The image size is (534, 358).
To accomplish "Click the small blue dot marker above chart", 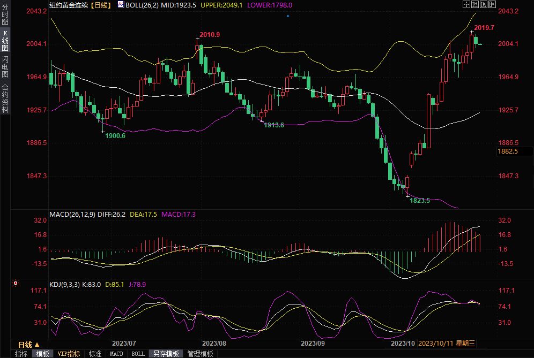I will [288, 16].
